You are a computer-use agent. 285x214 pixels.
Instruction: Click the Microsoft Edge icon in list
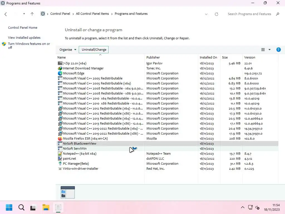[60, 73]
